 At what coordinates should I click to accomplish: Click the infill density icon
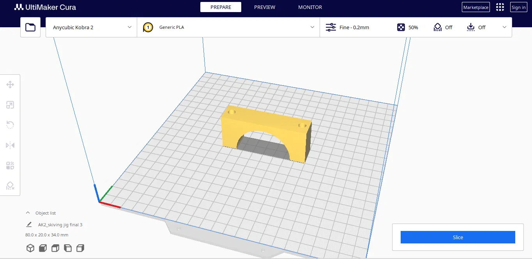pyautogui.click(x=401, y=27)
